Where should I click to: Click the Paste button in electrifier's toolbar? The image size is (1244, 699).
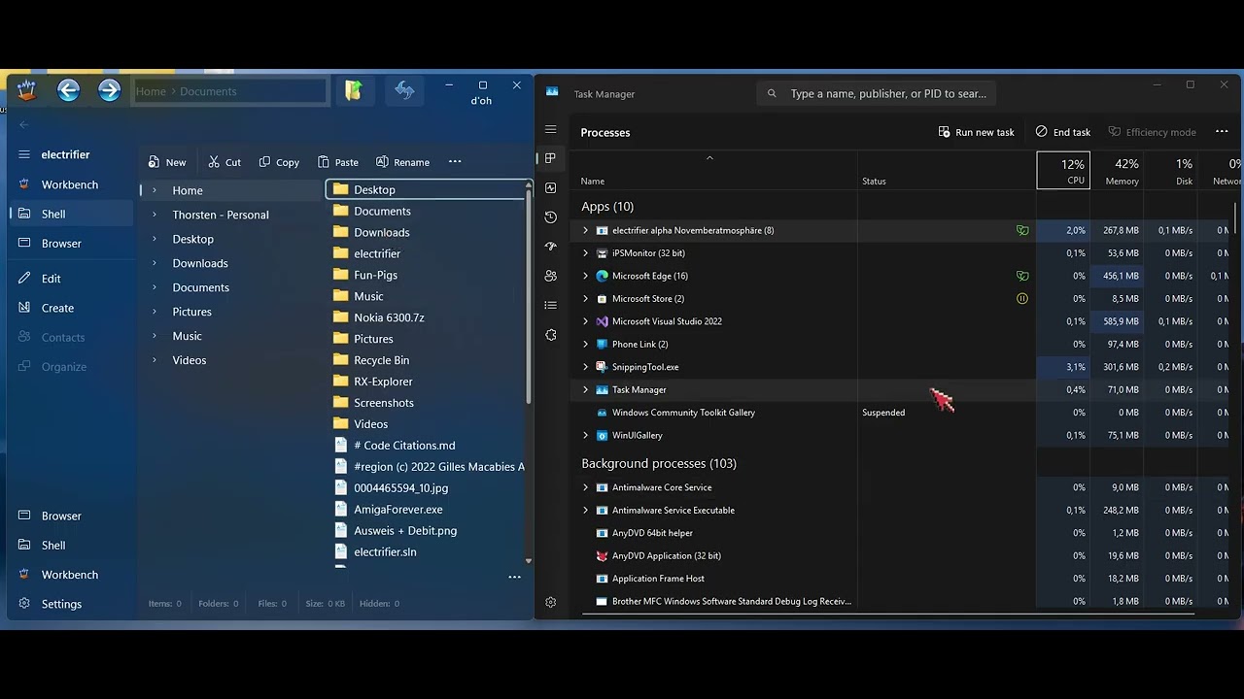pyautogui.click(x=337, y=162)
